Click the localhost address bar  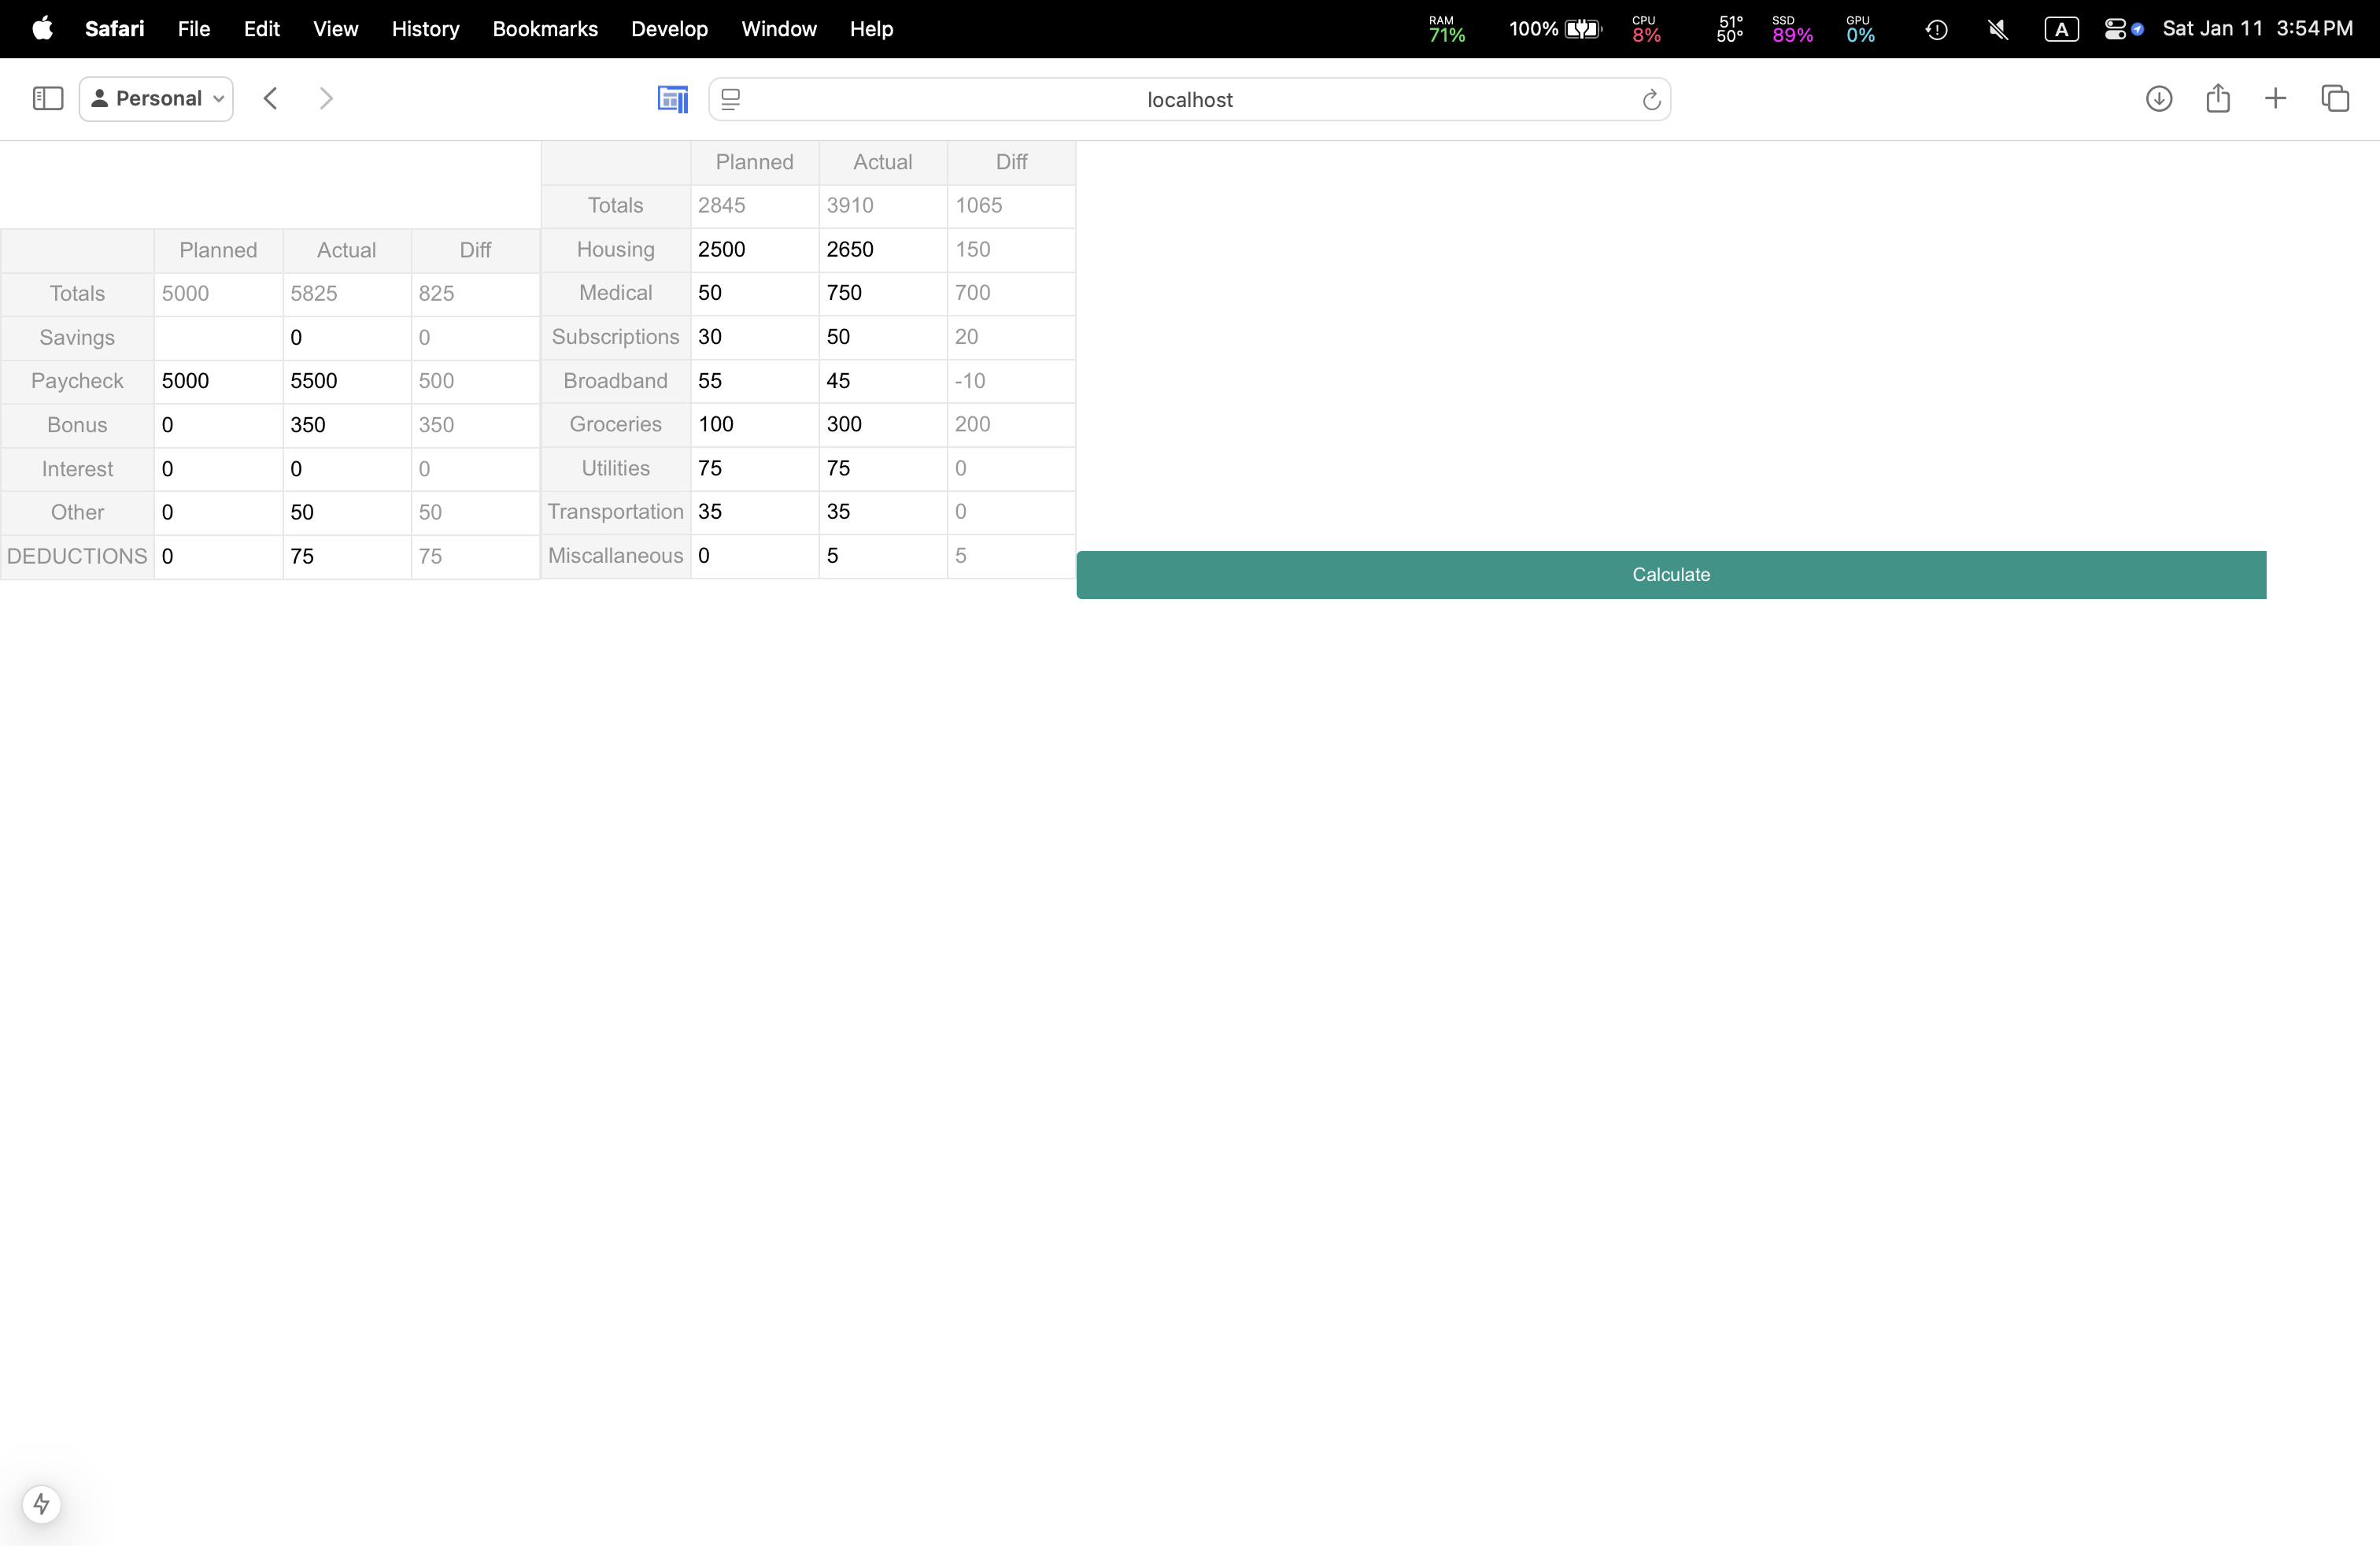(x=1189, y=99)
